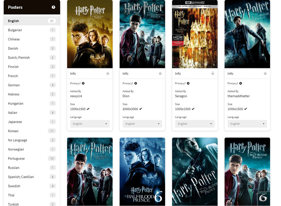
Task: Click the Posters panel heading
Action: click(x=15, y=7)
